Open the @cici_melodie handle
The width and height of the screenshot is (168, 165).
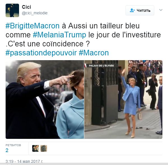coord(35,13)
